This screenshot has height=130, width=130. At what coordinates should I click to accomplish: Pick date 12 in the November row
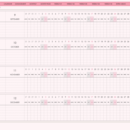69,69
